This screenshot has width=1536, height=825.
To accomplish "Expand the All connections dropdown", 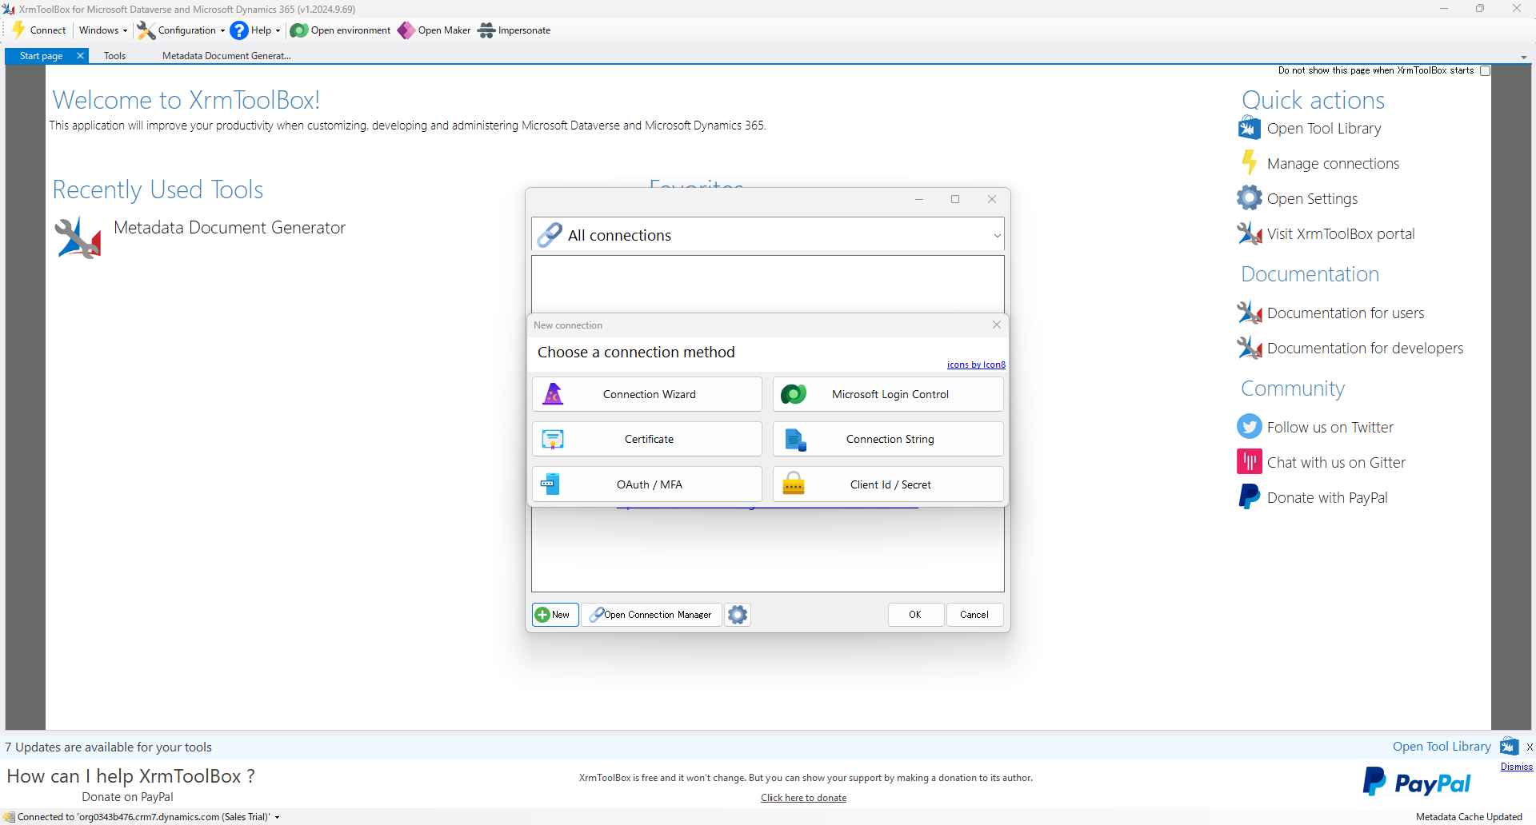I will coord(997,235).
